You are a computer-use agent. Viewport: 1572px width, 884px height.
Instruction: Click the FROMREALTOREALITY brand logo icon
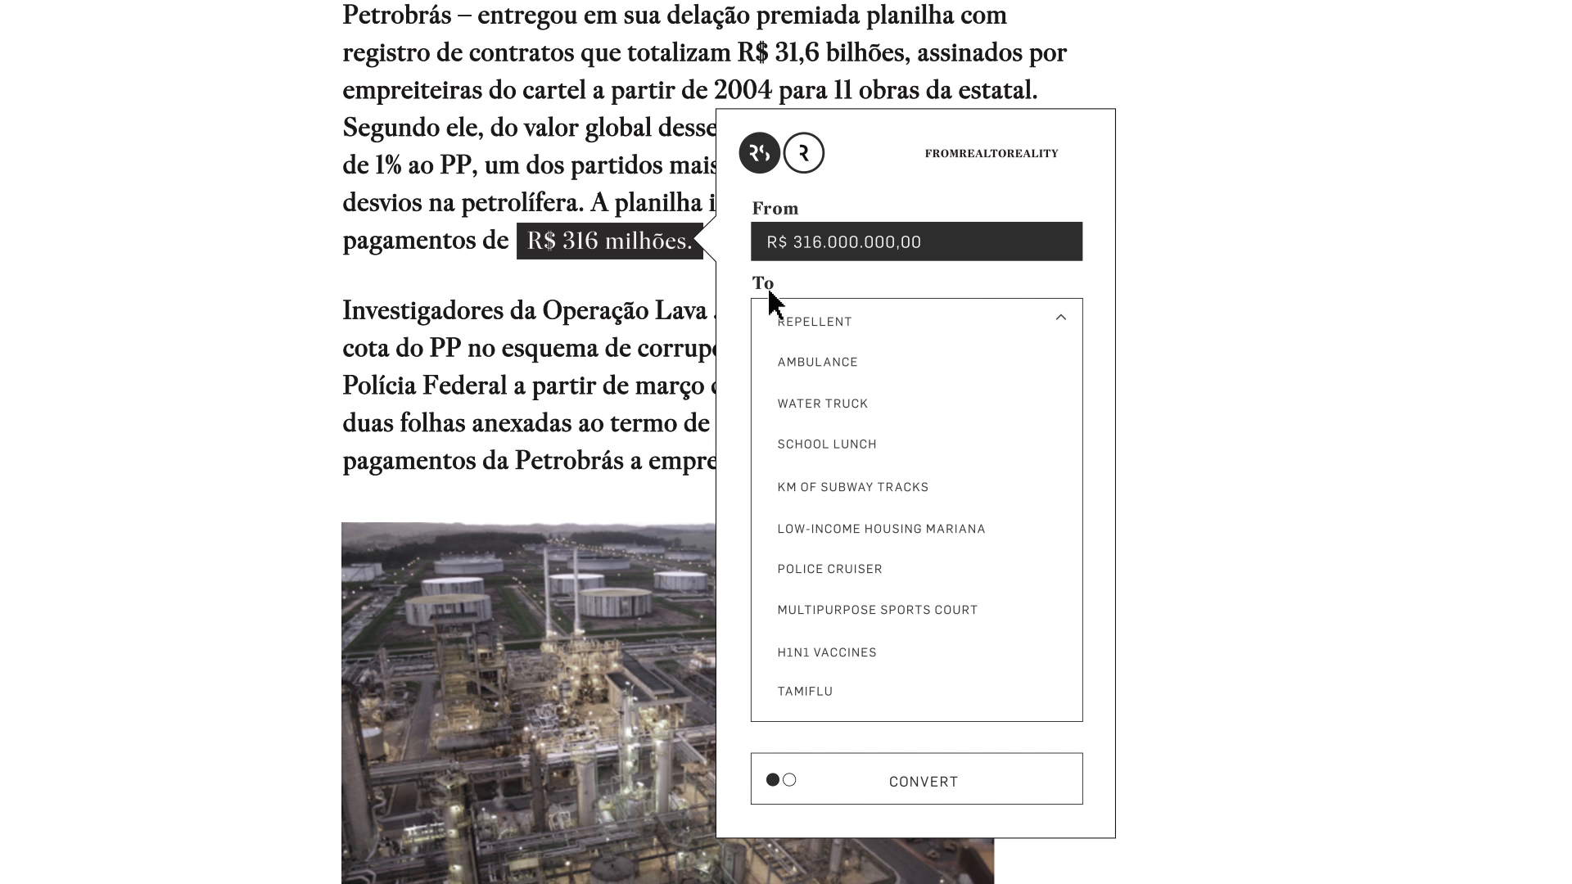click(x=779, y=152)
